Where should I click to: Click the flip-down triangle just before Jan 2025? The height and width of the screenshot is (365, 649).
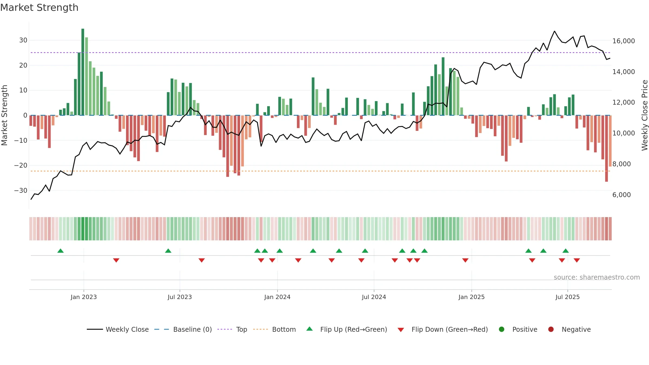point(465,260)
